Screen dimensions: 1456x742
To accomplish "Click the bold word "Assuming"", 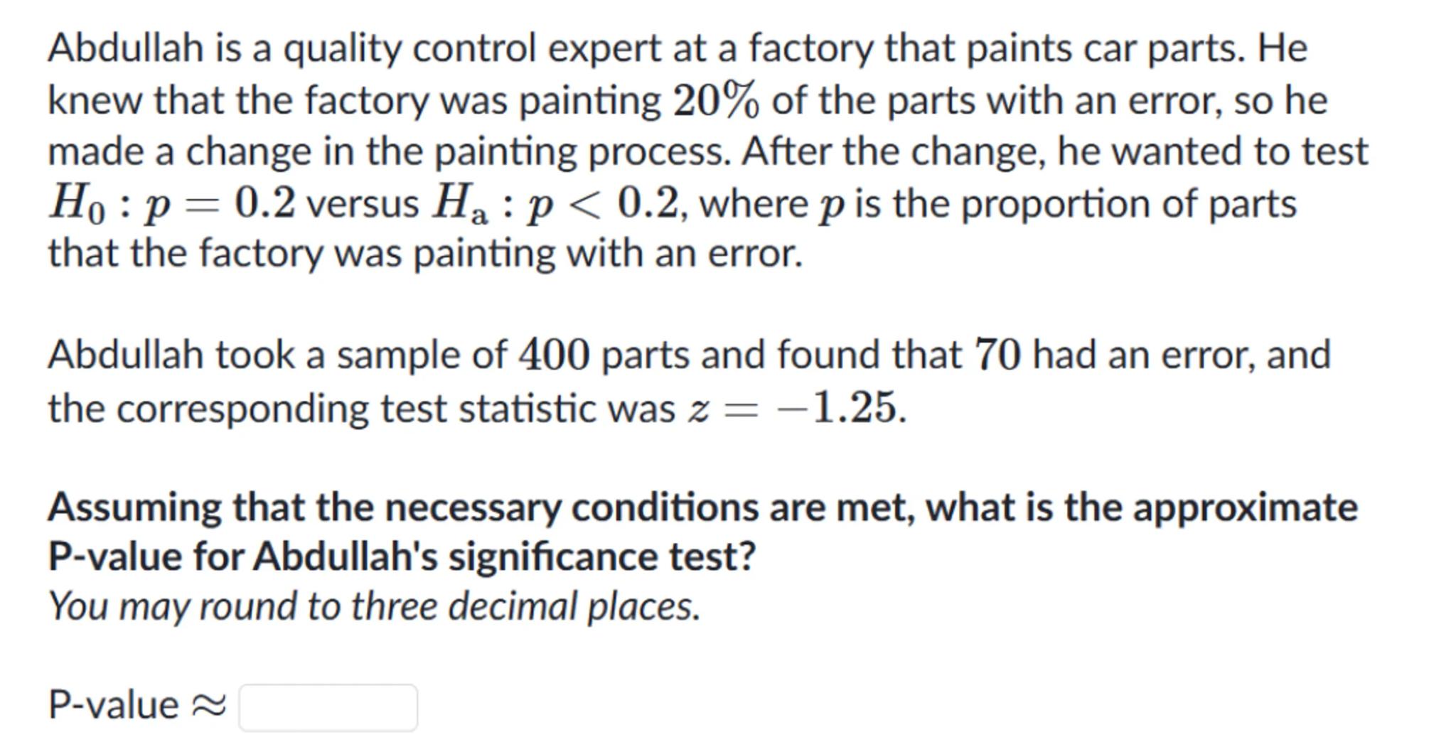I will pos(134,508).
